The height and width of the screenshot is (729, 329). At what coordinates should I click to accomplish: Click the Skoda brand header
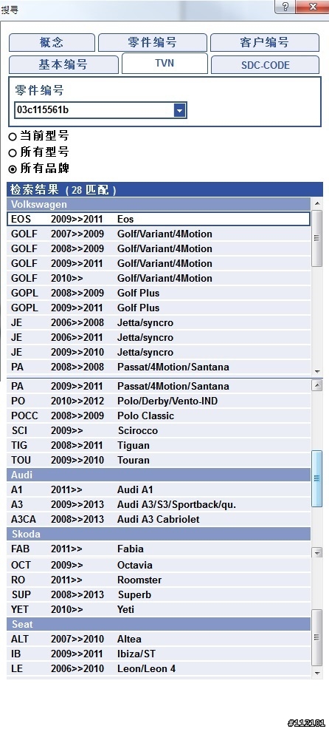point(159,535)
